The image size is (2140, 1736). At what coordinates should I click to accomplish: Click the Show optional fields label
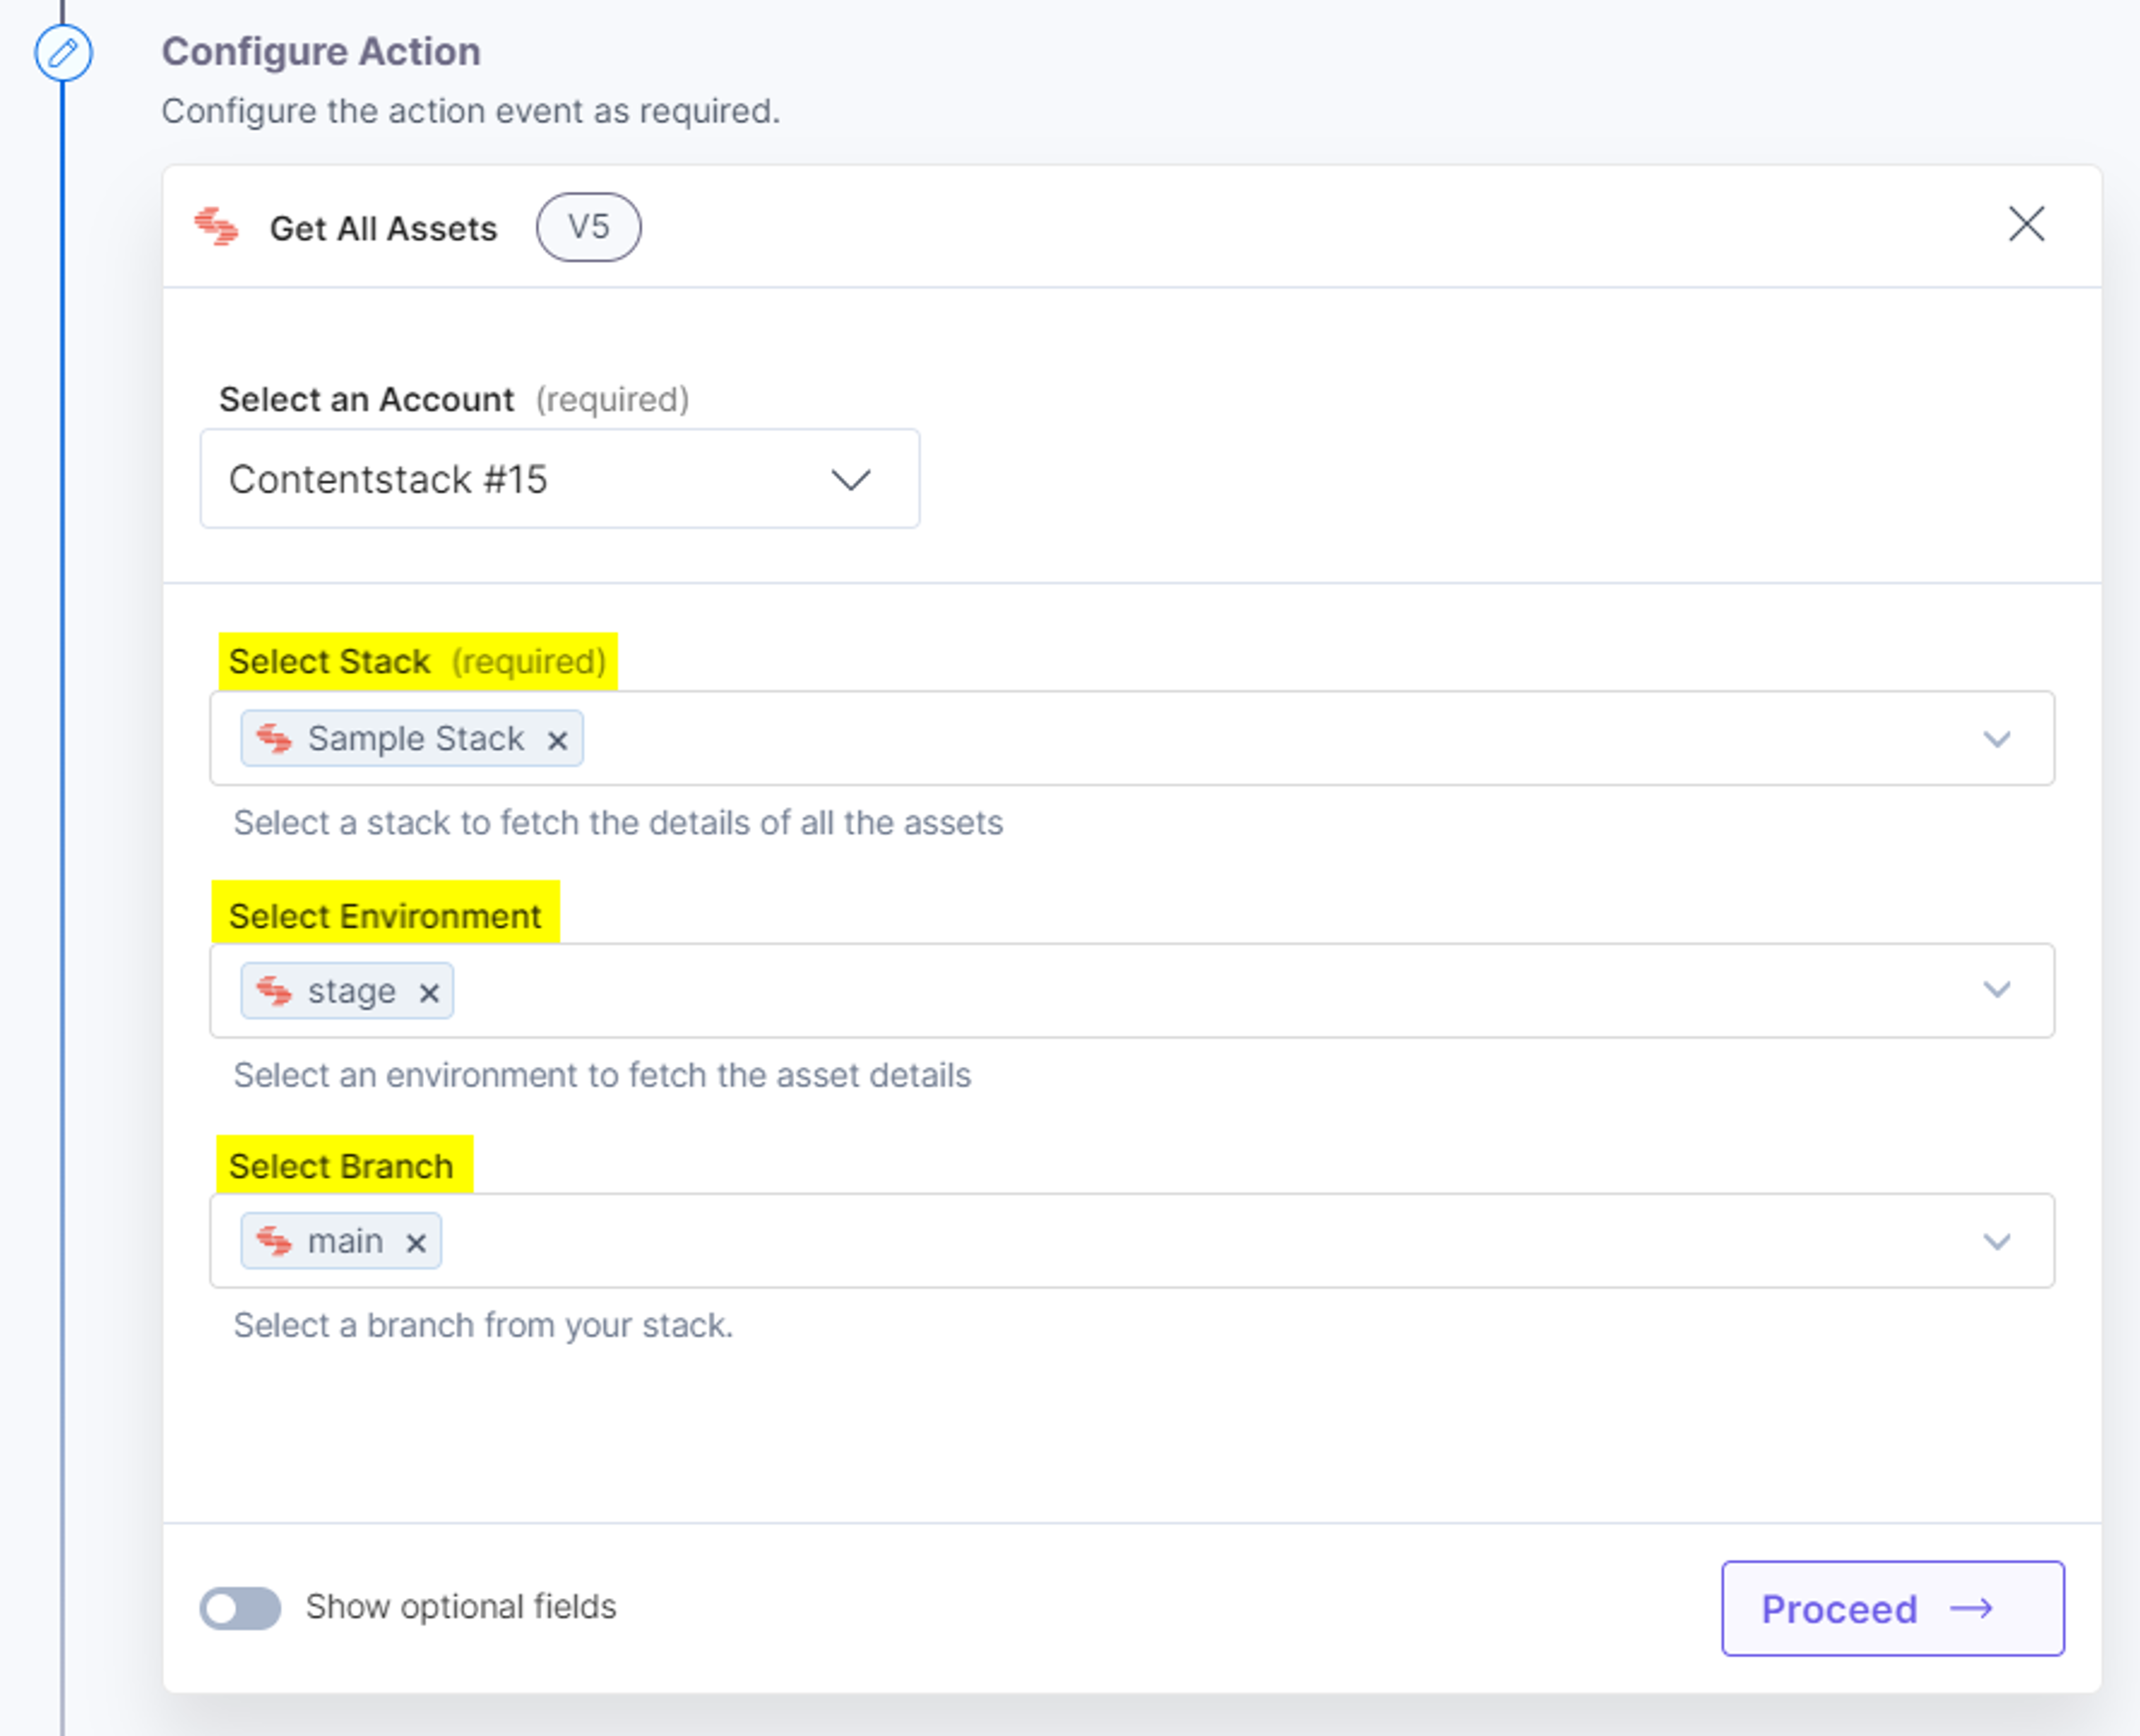click(x=461, y=1606)
